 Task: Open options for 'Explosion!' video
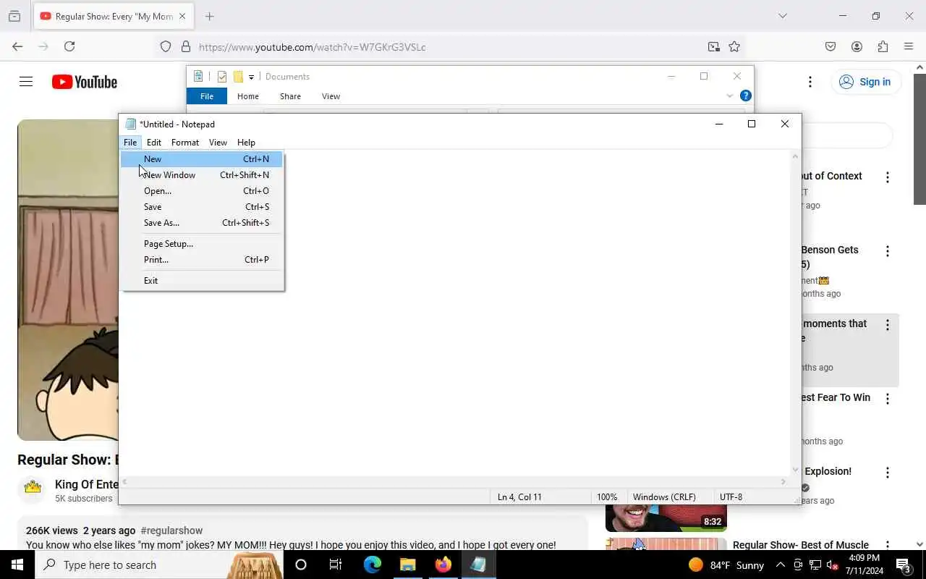click(888, 473)
